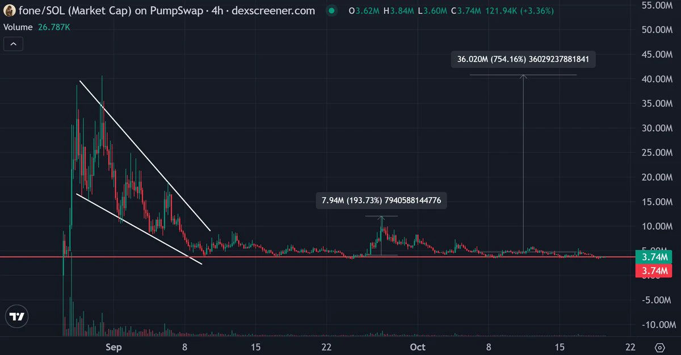Collapse the indicator legend chevron
Screen dimensions: 681x355
(14, 44)
